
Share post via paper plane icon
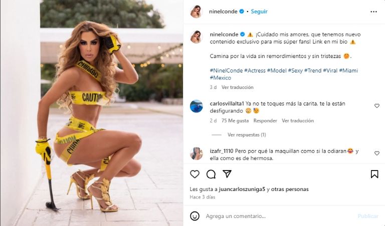(x=227, y=174)
